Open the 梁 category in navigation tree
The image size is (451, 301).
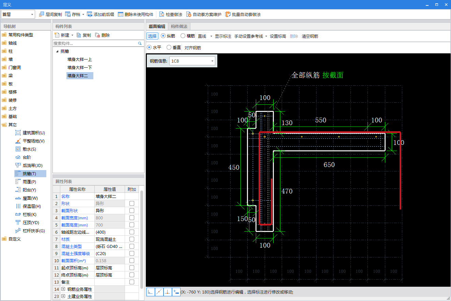11,76
